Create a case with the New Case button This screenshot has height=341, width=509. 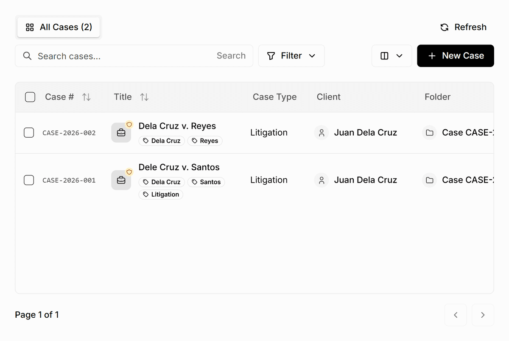point(455,55)
